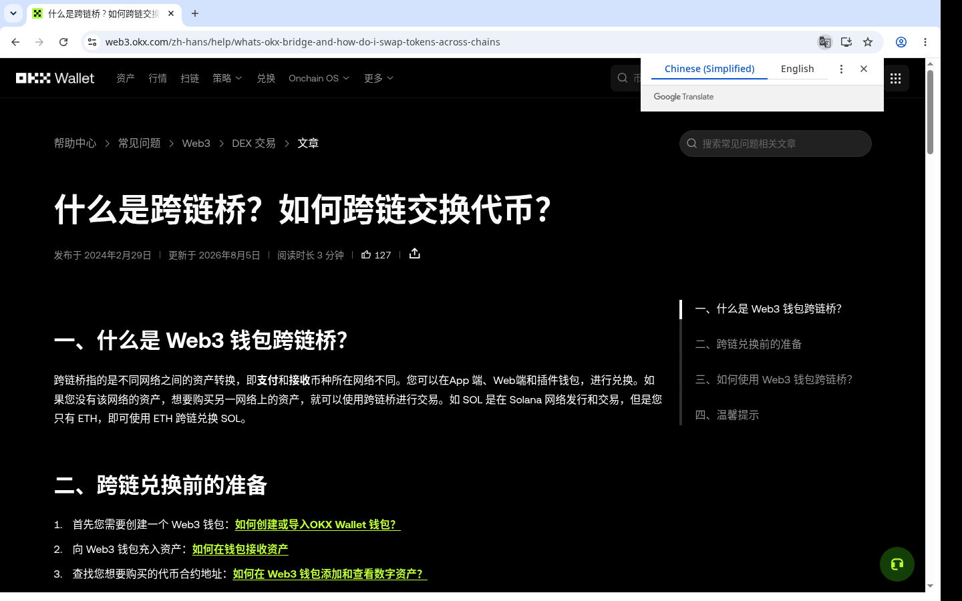
Task: Reload the page
Action: pyautogui.click(x=63, y=42)
